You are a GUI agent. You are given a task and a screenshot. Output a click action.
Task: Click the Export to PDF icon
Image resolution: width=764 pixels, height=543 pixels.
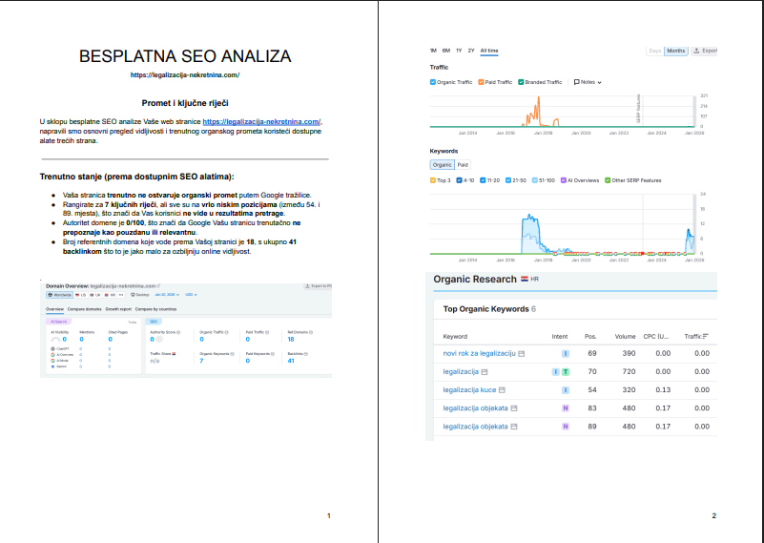[305, 285]
